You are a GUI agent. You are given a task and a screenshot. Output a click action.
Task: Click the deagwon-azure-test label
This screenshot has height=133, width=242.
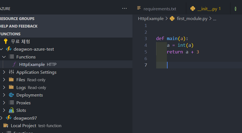[34, 49]
